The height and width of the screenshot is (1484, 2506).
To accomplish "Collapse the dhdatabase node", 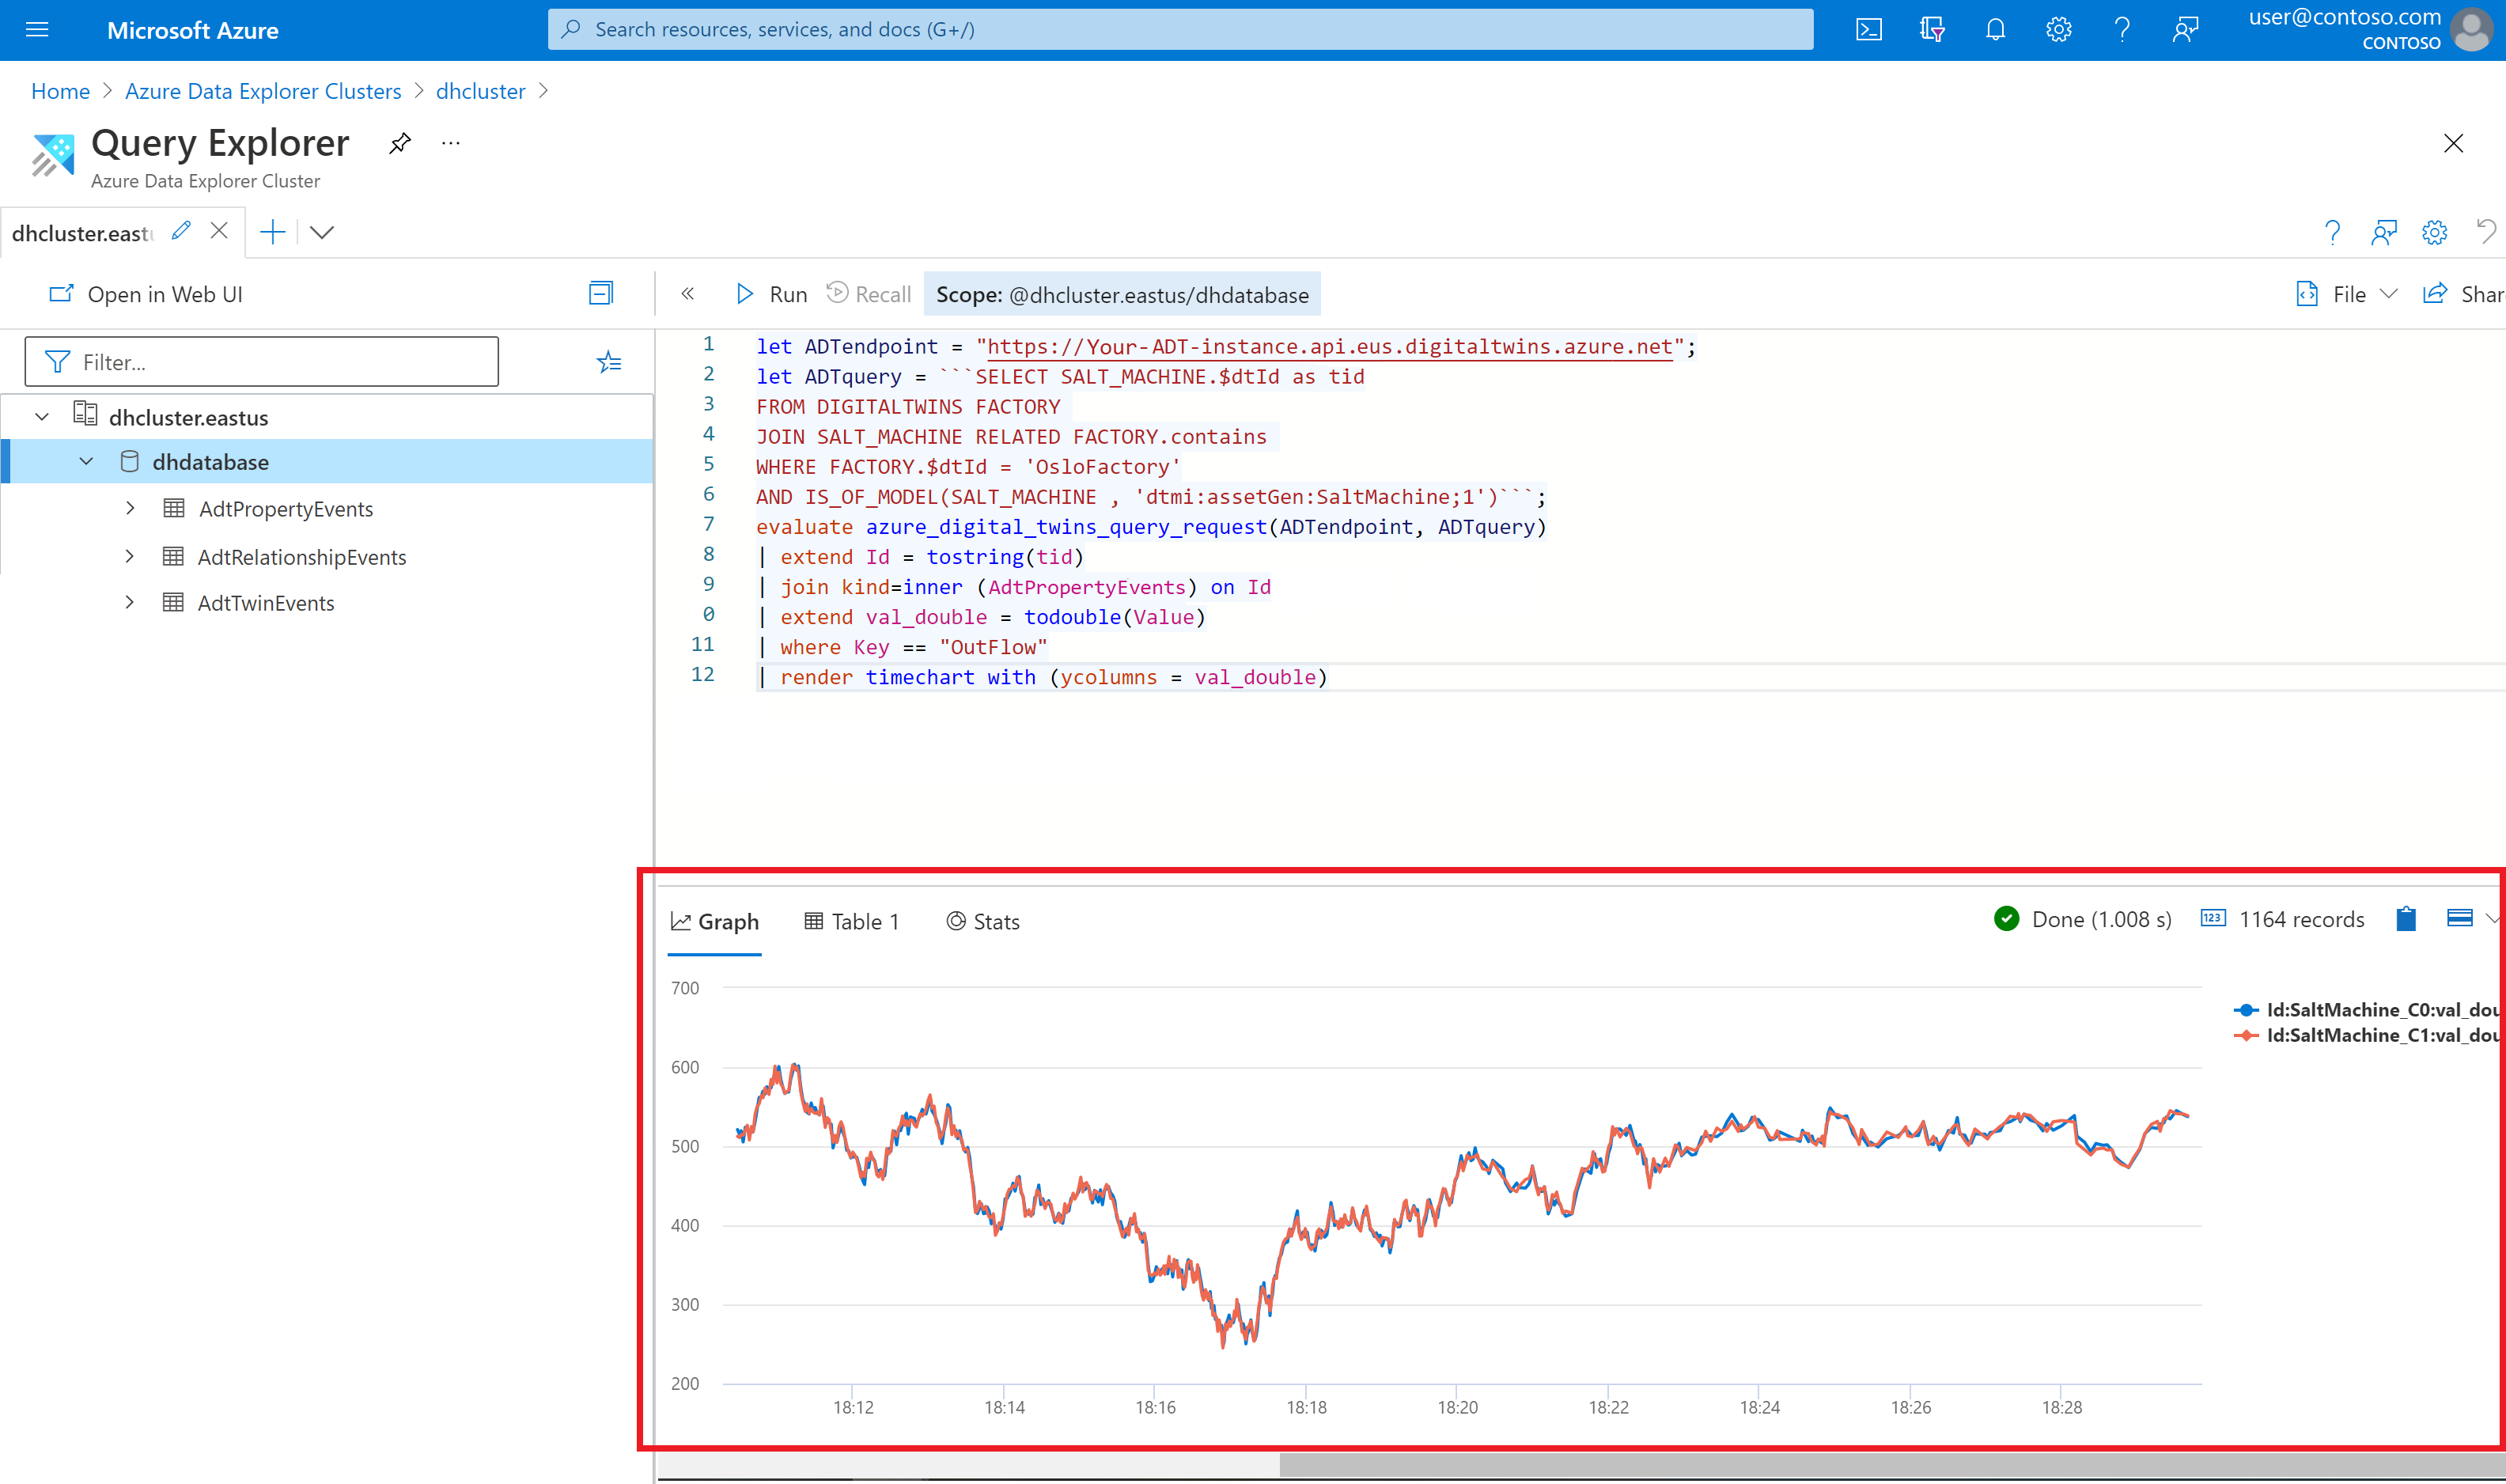I will pos(86,462).
